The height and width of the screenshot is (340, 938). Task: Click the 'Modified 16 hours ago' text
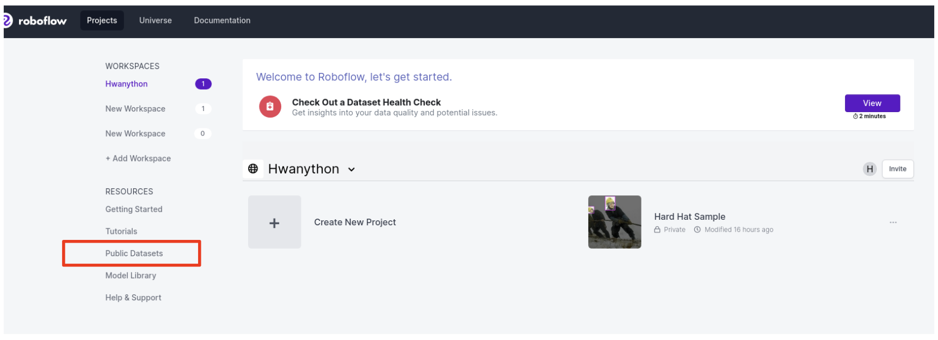click(739, 230)
